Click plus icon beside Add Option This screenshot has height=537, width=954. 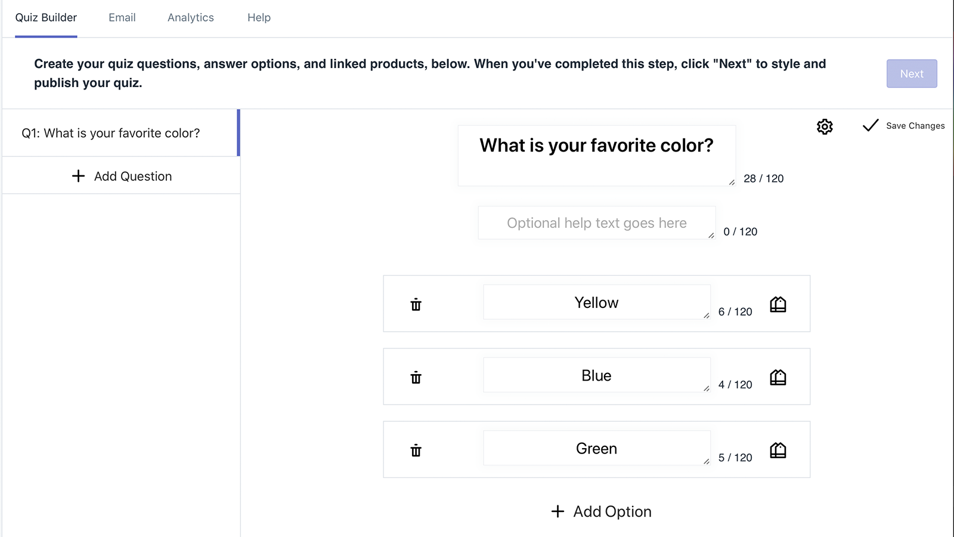[x=557, y=511]
